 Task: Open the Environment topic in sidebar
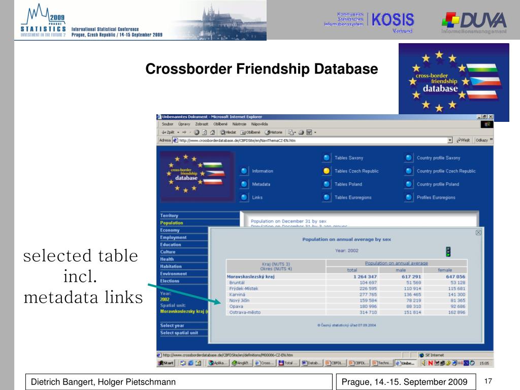pos(174,274)
